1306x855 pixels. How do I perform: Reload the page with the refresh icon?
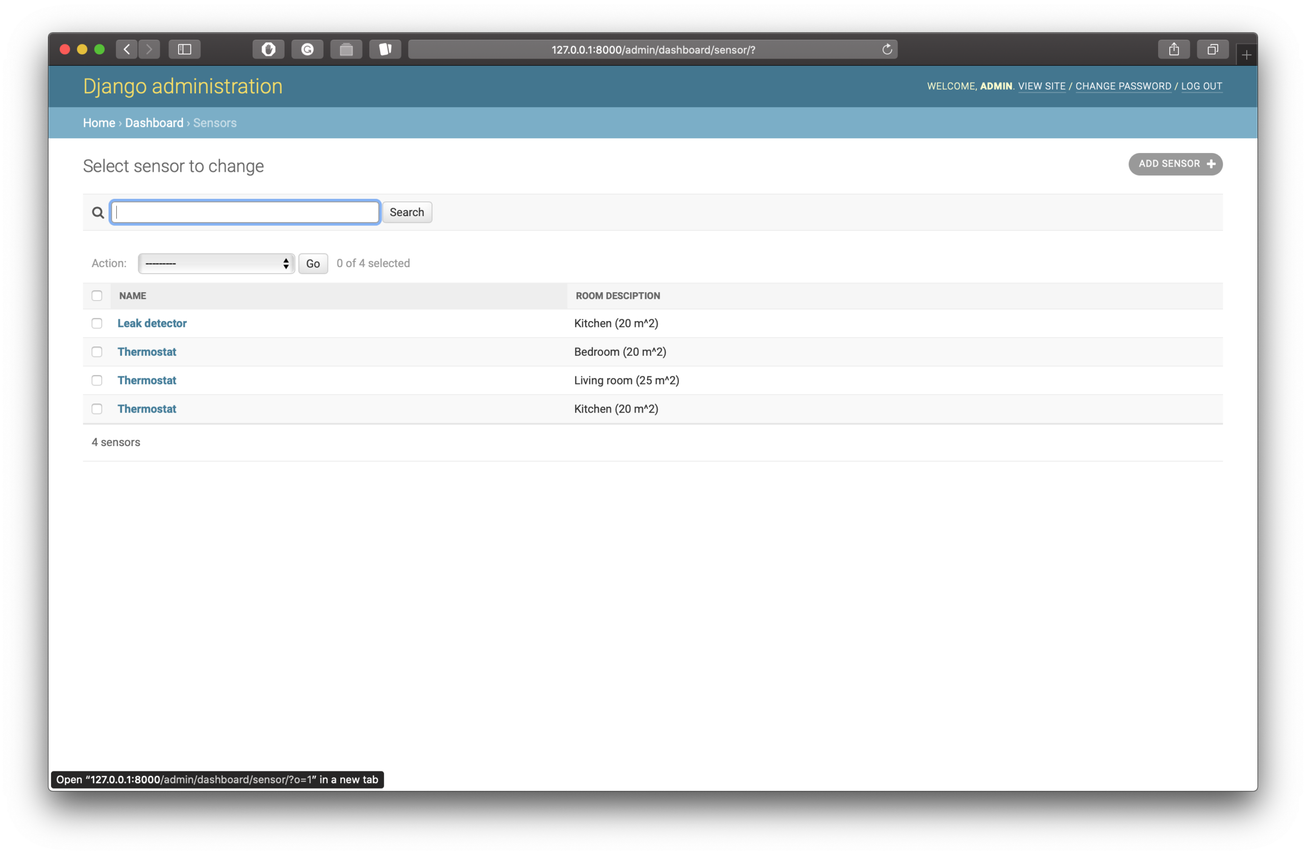887,49
